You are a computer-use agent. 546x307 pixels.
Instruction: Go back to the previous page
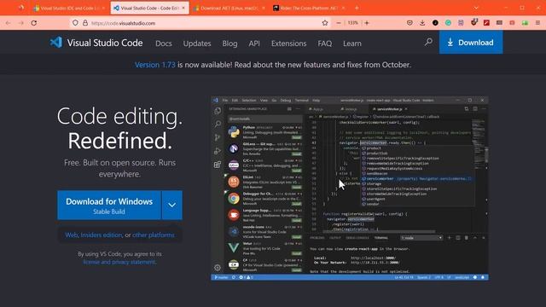[x=8, y=23]
